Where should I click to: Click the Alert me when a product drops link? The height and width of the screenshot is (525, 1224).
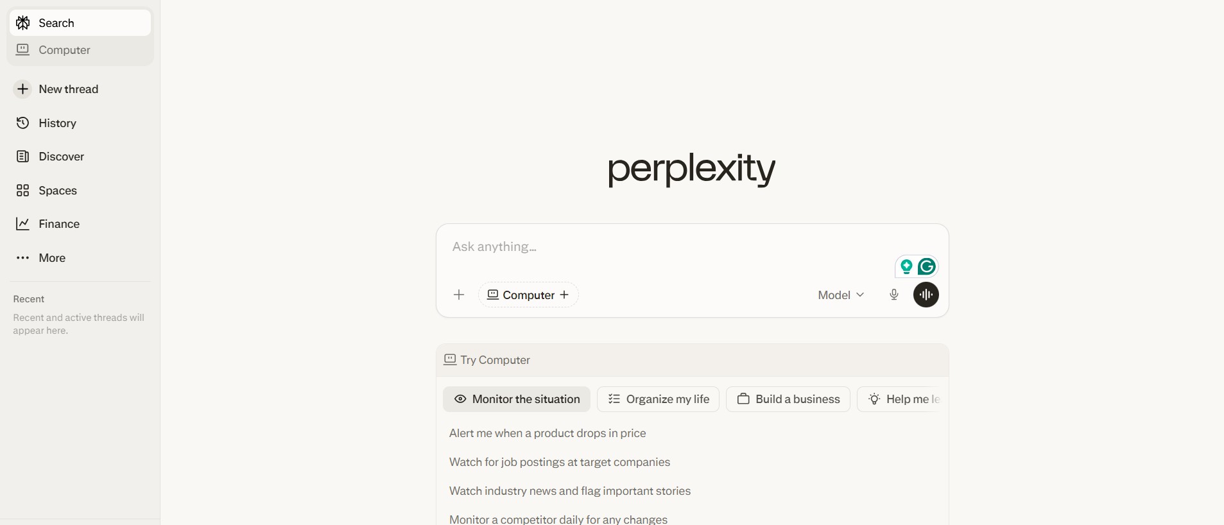[x=547, y=433]
